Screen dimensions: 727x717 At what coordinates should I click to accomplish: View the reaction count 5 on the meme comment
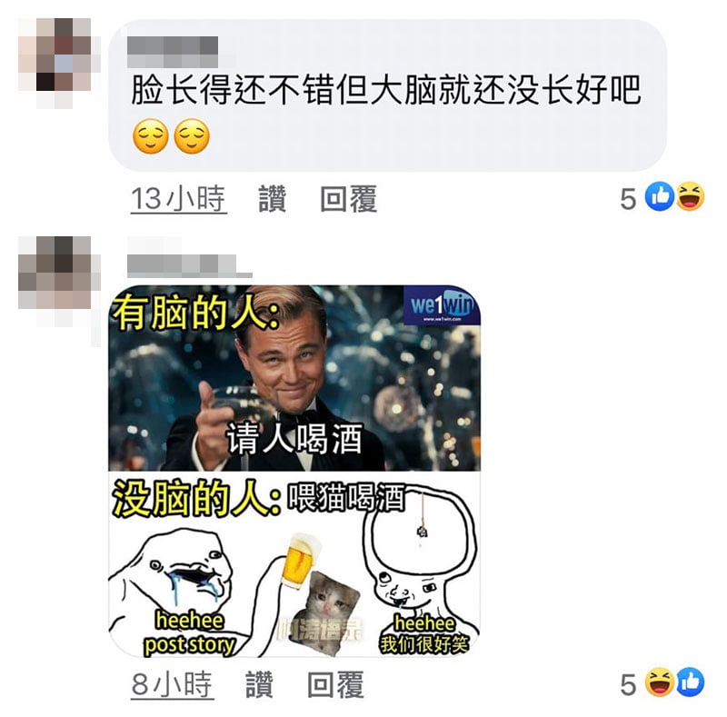click(x=628, y=685)
